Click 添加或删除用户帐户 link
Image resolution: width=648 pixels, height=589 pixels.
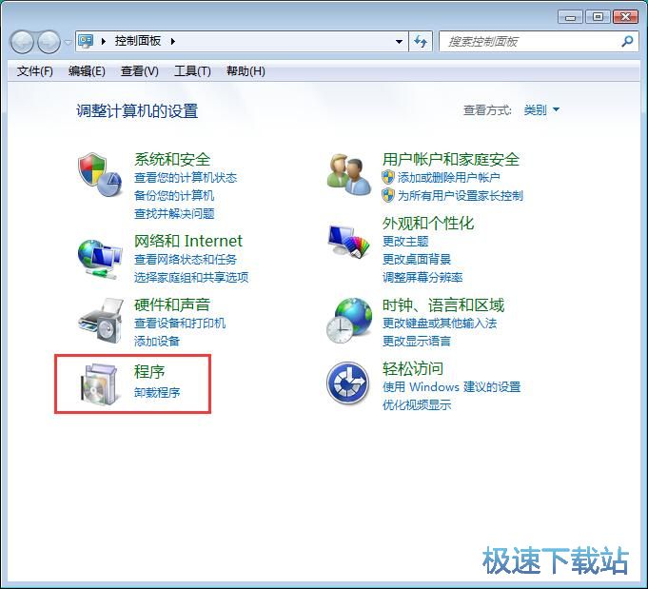click(x=449, y=177)
